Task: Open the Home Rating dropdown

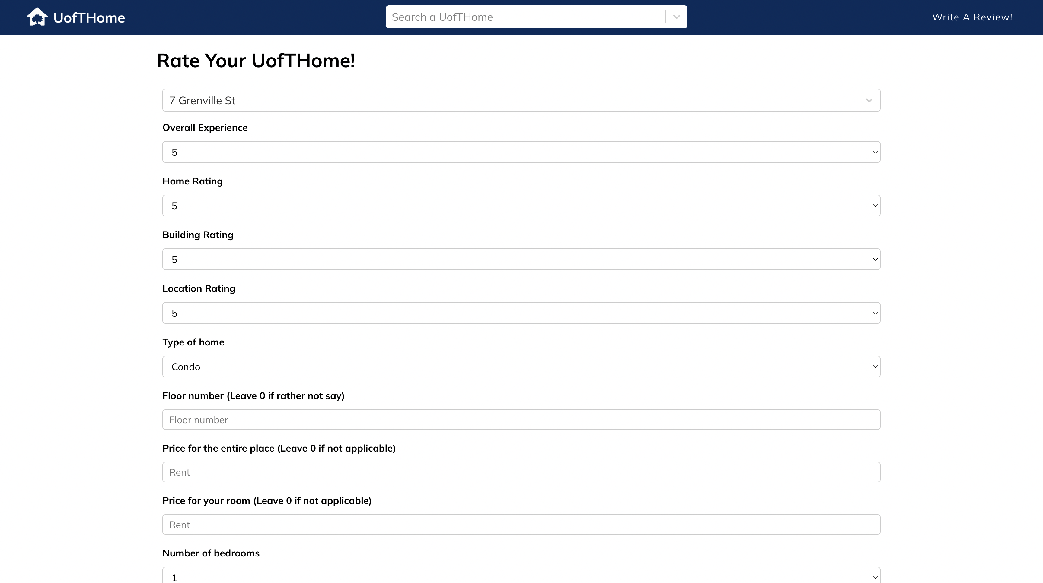Action: pos(521,206)
